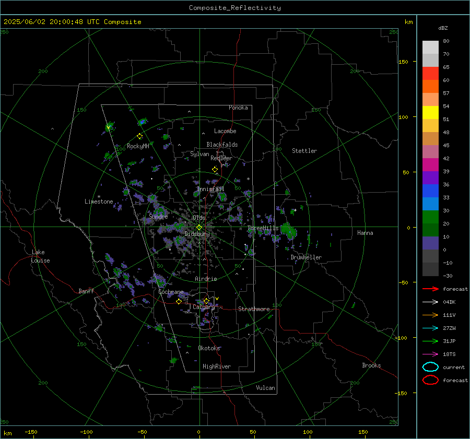Select the yellow radar-center diamond at Didsbury

[x=199, y=228]
